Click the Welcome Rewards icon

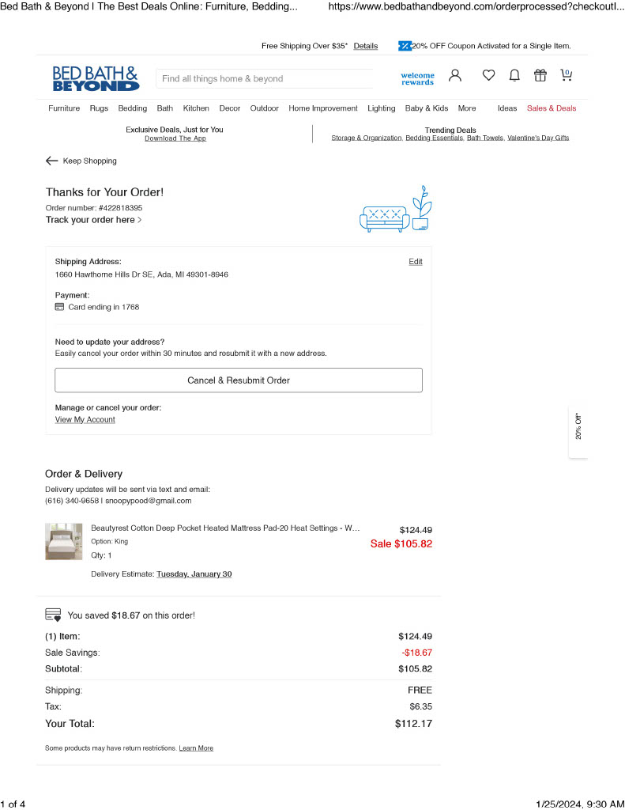(417, 78)
